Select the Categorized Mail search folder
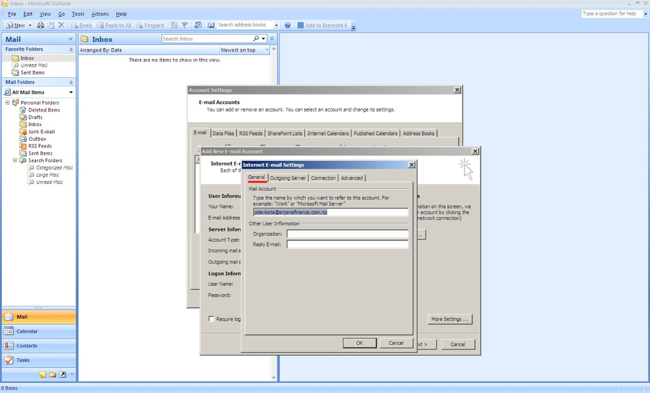This screenshot has width=650, height=393. click(x=54, y=168)
